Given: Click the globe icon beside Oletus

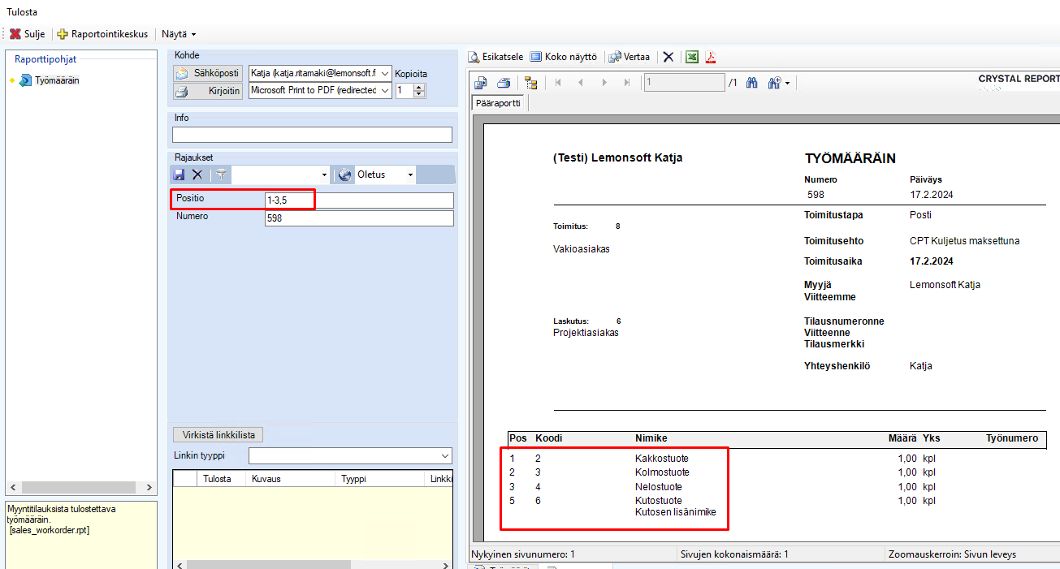Looking at the screenshot, I should (x=344, y=175).
